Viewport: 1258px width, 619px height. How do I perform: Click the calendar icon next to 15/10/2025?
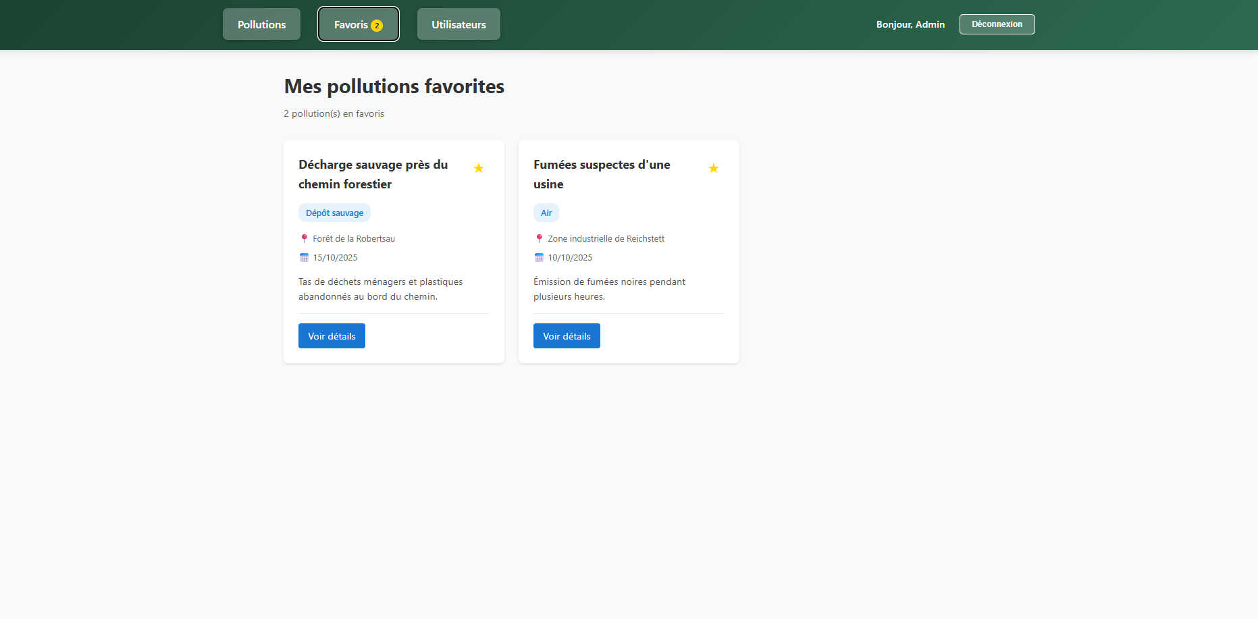[304, 257]
